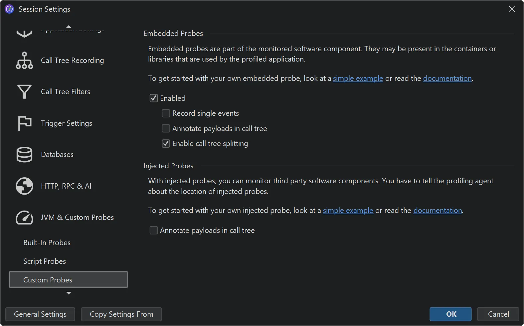Image resolution: width=524 pixels, height=326 pixels.
Task: Open embedded probe simple example link
Action: pyautogui.click(x=358, y=79)
